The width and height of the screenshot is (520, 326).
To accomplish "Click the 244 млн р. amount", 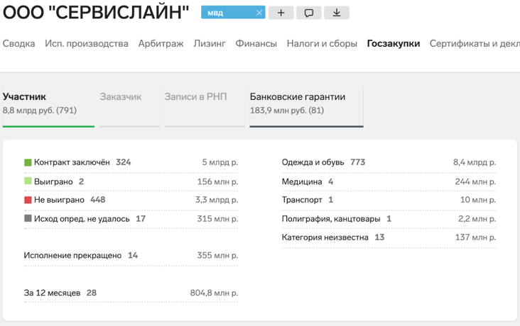I will [475, 181].
